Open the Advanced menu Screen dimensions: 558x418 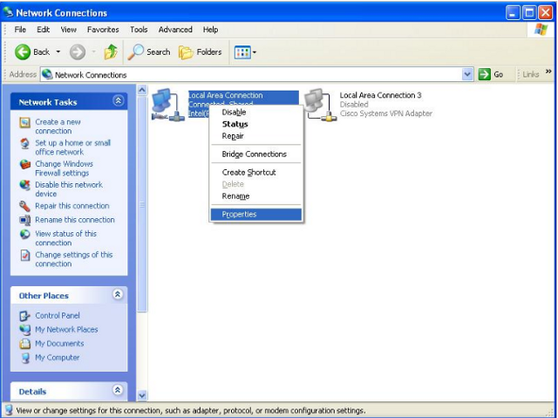174,30
